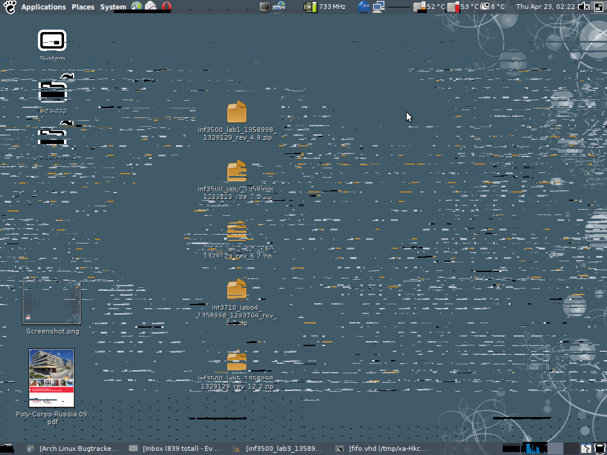Screen dimensions: 607x455
Task: Select inf3500_lab1_1358998_1329129_rev_4.9.zip file
Action: [x=237, y=113]
